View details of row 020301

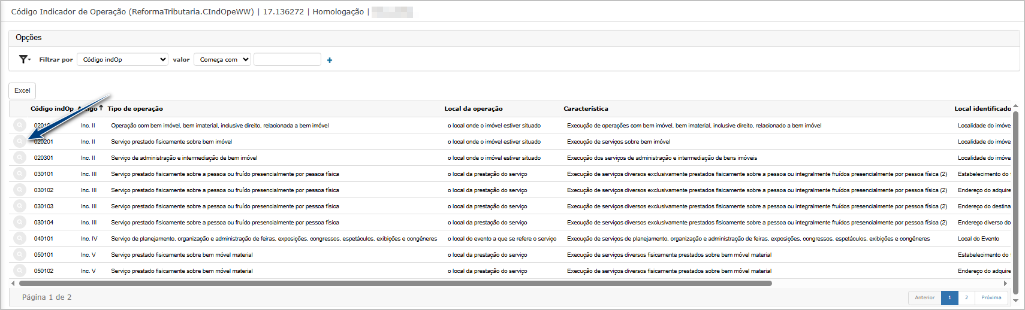pos(20,157)
